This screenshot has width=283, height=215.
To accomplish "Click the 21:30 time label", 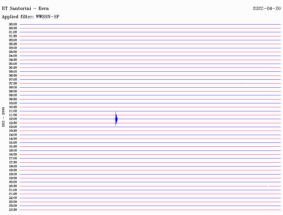I will (13, 194).
